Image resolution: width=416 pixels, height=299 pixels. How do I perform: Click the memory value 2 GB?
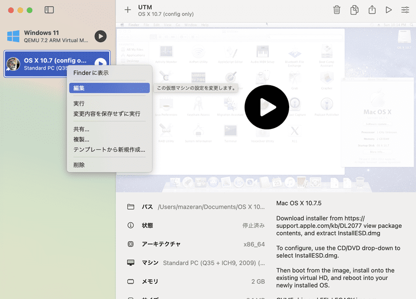click(x=258, y=281)
